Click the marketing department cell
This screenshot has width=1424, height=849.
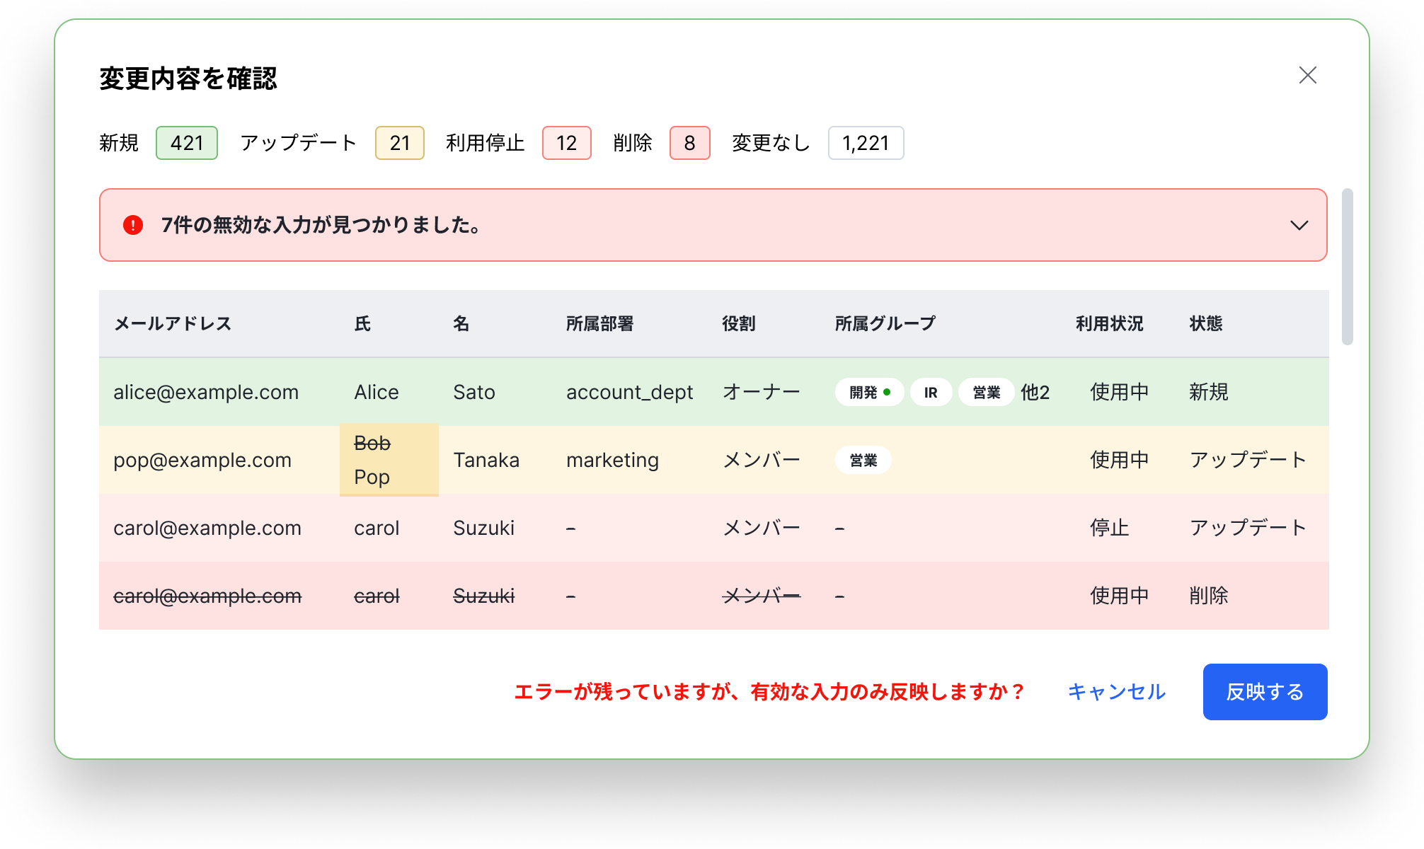612,460
